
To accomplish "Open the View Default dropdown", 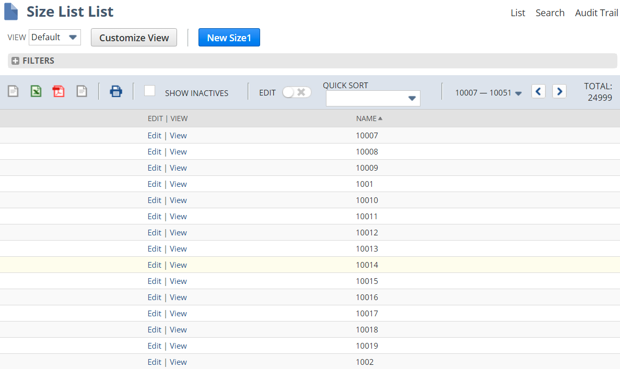I will tap(54, 37).
